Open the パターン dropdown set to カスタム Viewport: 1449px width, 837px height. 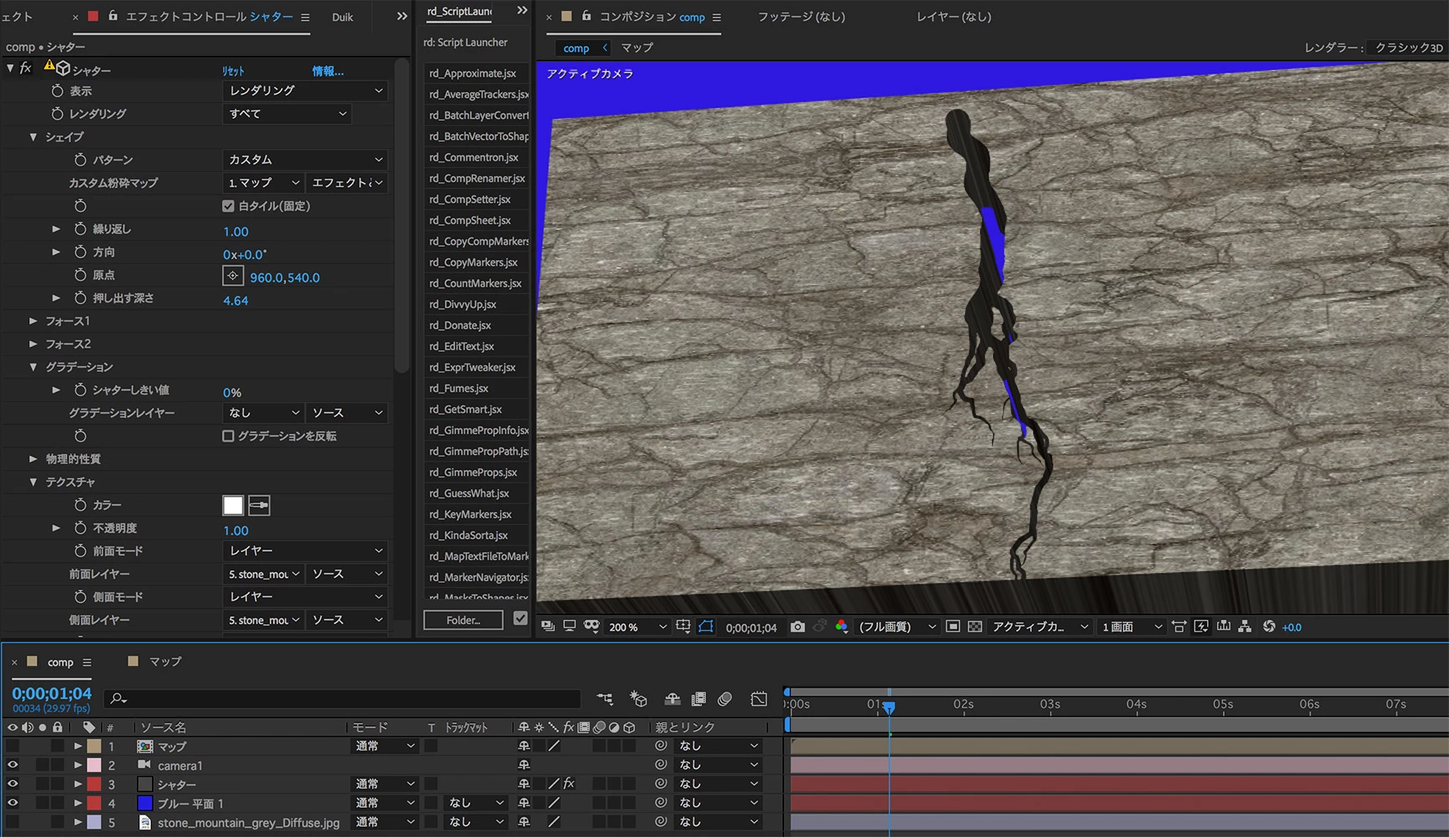pyautogui.click(x=304, y=159)
